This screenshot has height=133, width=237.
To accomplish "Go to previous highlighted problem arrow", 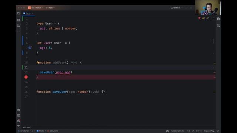I will (x=211, y=18).
